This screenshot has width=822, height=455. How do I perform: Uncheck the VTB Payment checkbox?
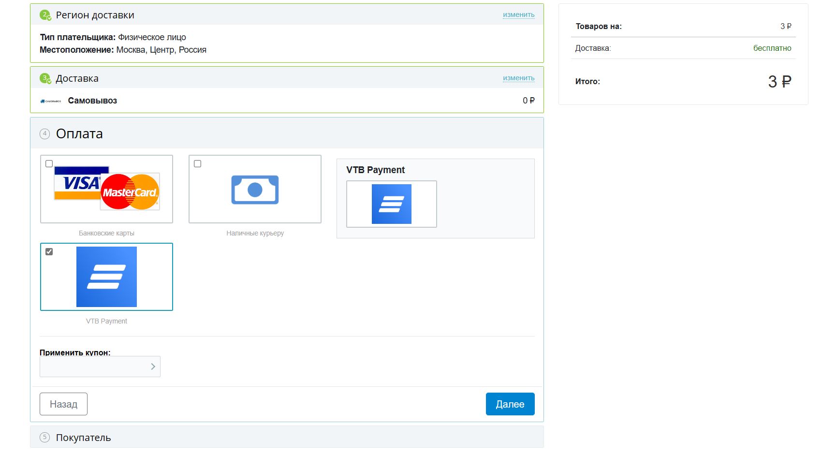[49, 252]
